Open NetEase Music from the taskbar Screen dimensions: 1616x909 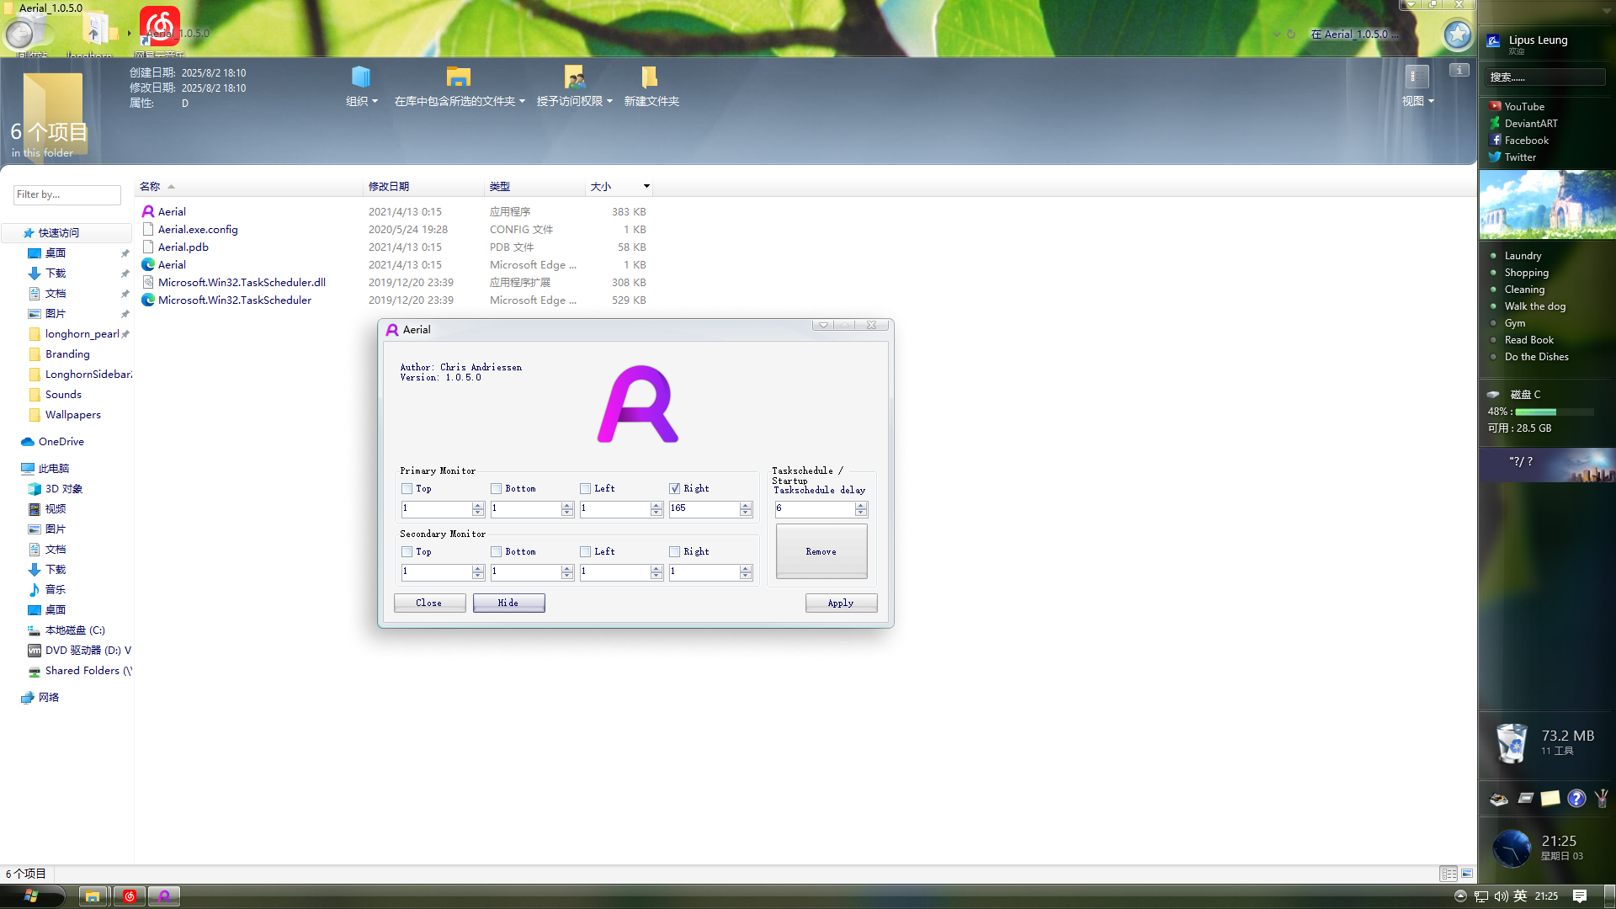tap(130, 896)
